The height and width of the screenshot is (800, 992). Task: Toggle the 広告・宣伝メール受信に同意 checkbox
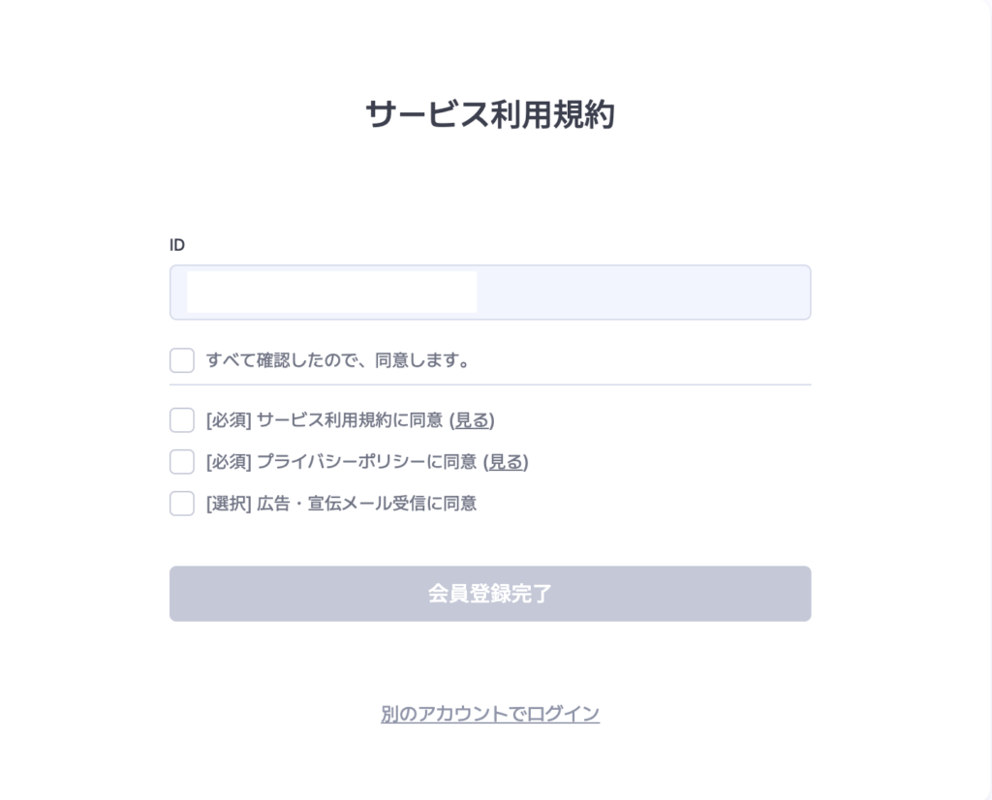pyautogui.click(x=181, y=504)
